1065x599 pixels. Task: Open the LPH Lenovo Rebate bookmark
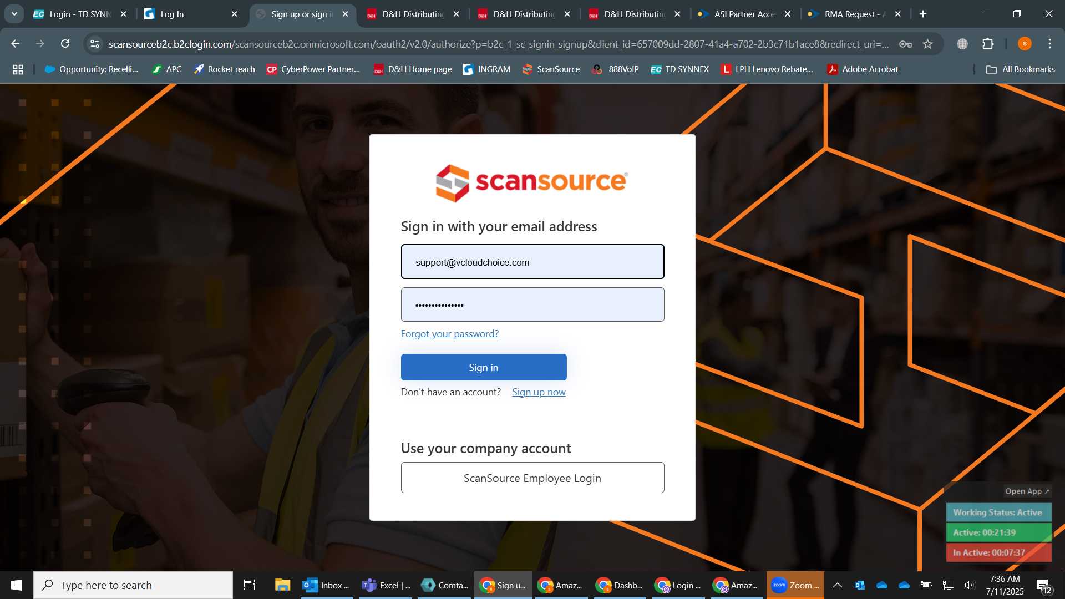[767, 69]
